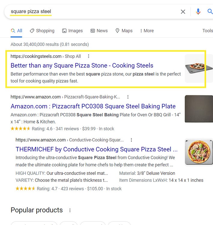Click the blue search magnifier icon
Image resolution: width=213 pixels, height=225 pixels.
(x=210, y=12)
